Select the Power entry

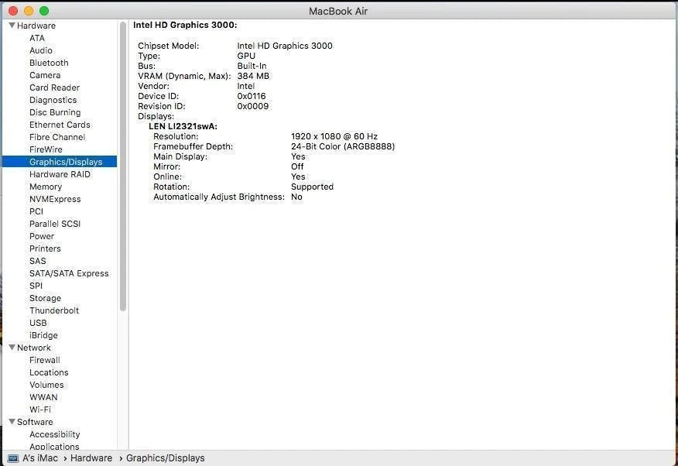(42, 236)
